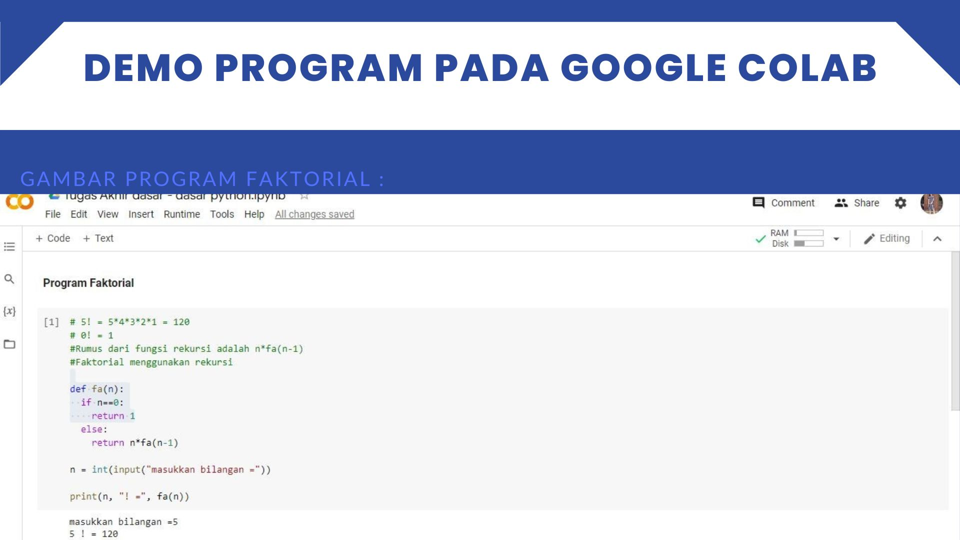Open the Runtime menu
Screen dimensions: 960x540
pos(181,214)
